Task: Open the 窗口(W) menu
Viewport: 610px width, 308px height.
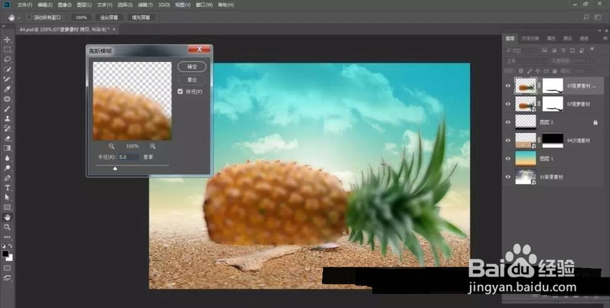Action: tap(204, 5)
